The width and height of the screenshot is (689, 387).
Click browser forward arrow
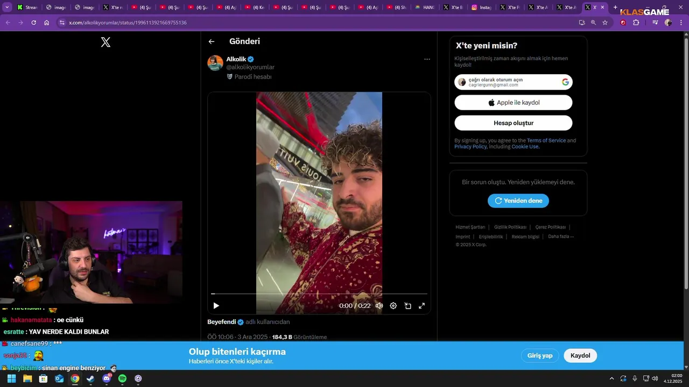pyautogui.click(x=20, y=23)
